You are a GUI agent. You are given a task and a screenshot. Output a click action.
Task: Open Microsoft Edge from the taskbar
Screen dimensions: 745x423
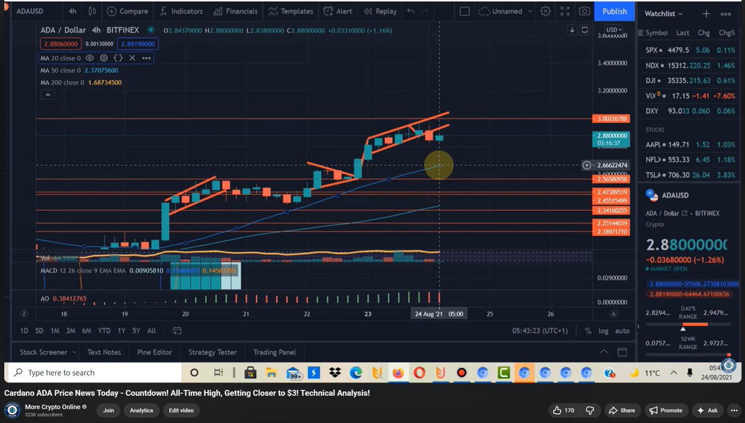point(356,373)
